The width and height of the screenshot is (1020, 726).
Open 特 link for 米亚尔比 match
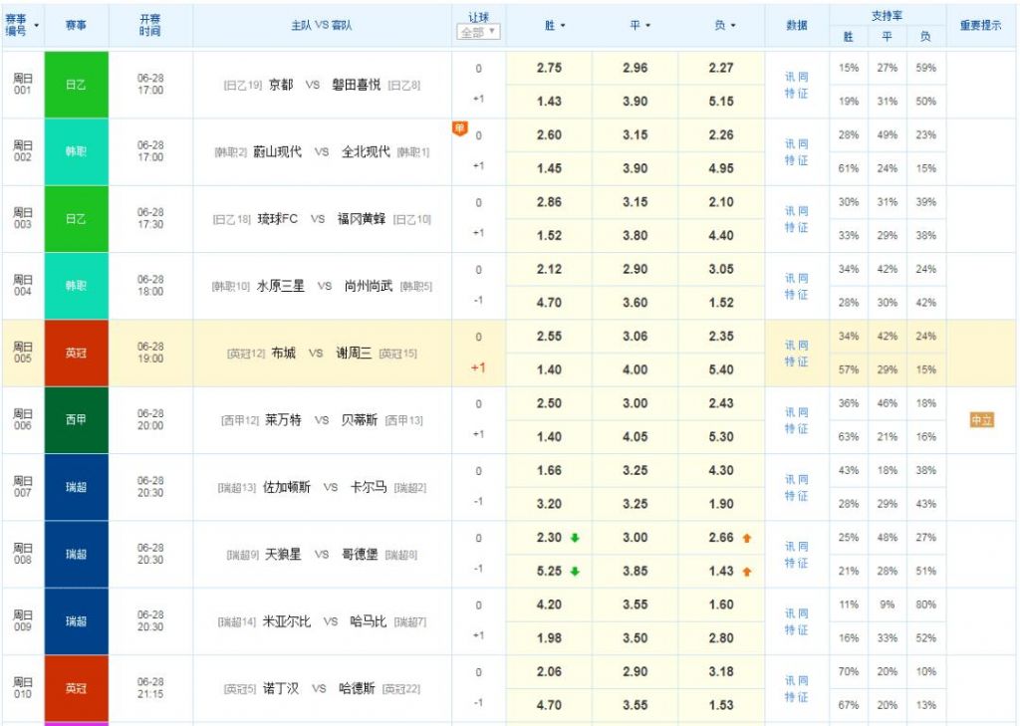(790, 629)
